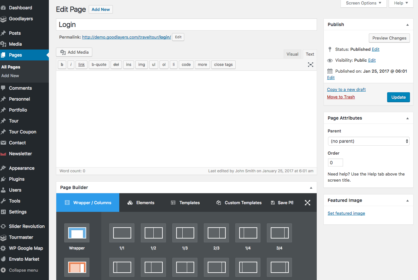Open Tourmaster in the admin sidebar
The width and height of the screenshot is (418, 280).
(x=21, y=237)
